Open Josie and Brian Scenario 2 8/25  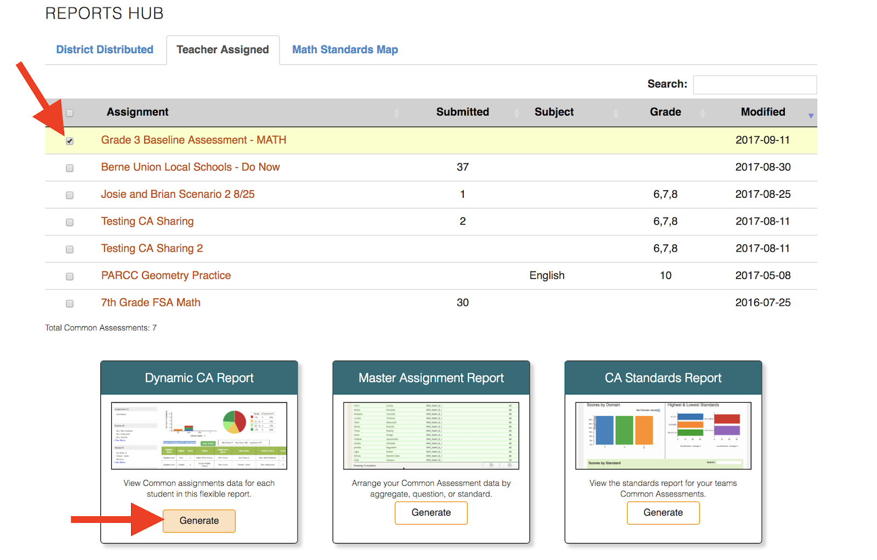tap(178, 195)
